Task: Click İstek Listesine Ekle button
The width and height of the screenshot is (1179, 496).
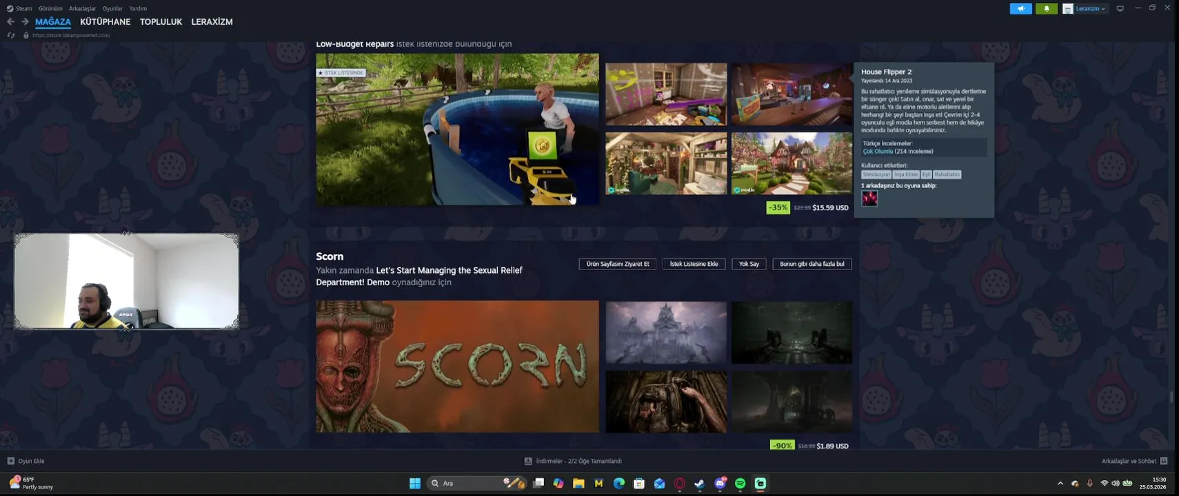Action: click(694, 264)
